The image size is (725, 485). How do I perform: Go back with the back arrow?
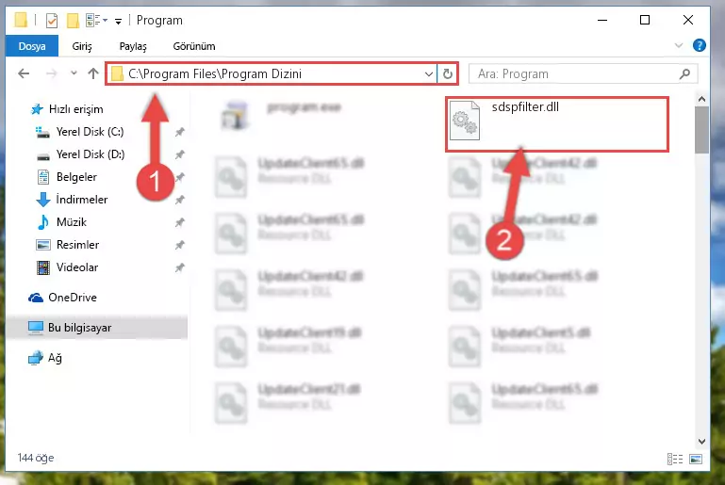coord(24,73)
